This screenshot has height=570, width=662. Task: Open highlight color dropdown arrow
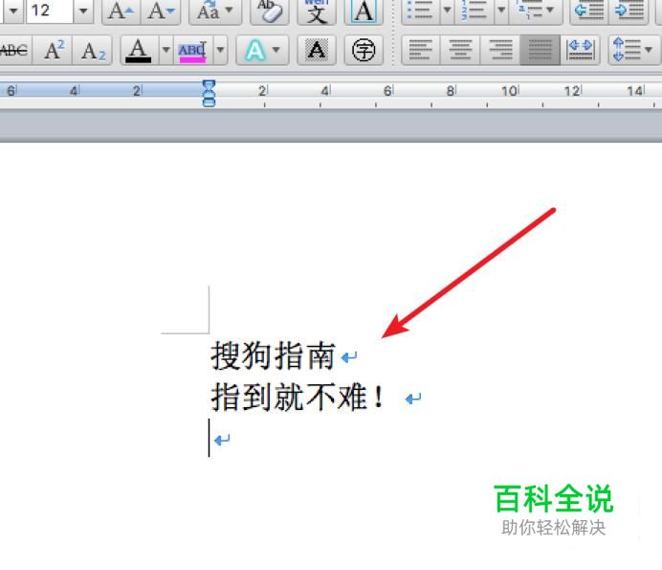point(220,50)
